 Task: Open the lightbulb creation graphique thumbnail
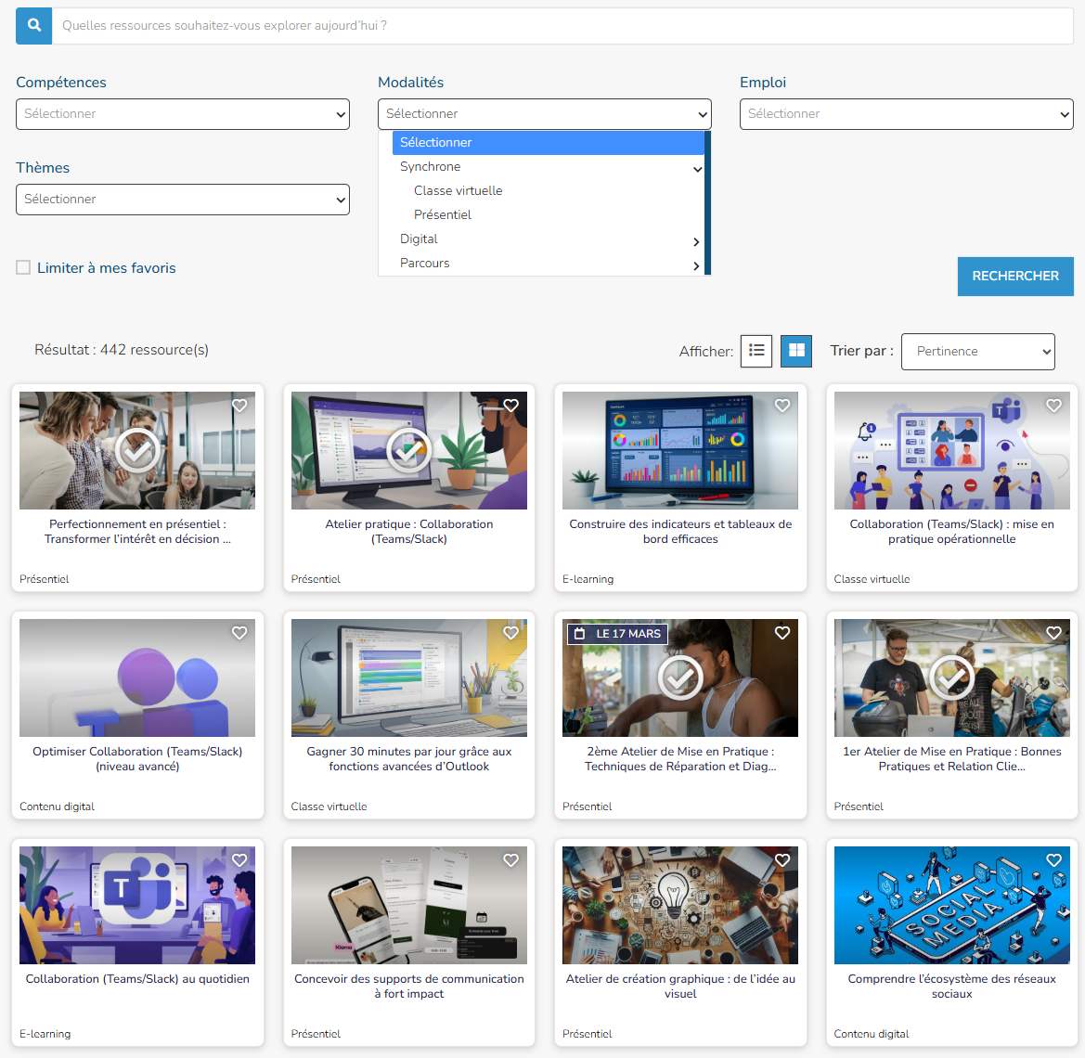pyautogui.click(x=680, y=905)
